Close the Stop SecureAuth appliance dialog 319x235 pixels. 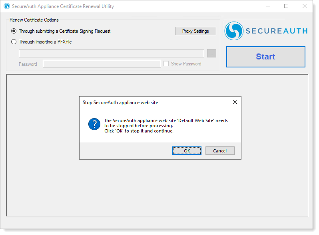pos(235,102)
